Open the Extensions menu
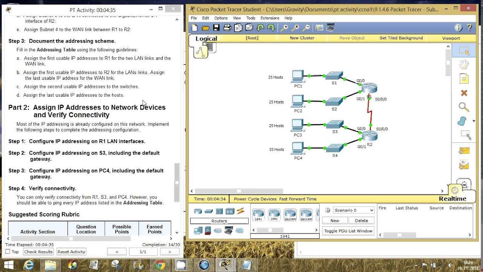Image resolution: width=483 pixels, height=272 pixels. pos(270,18)
